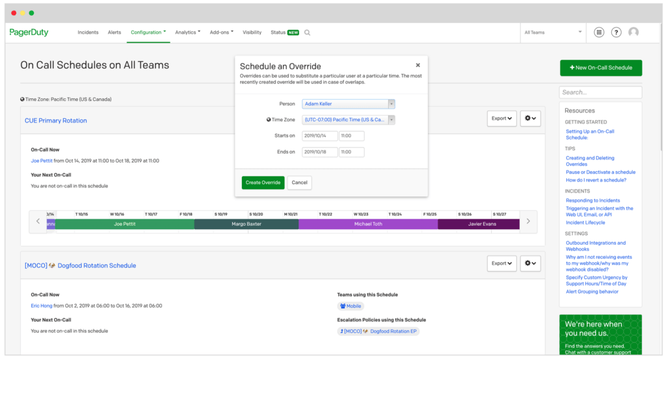Image resolution: width=666 pixels, height=393 pixels.
Task: Cancel the override dialog
Action: [299, 183]
